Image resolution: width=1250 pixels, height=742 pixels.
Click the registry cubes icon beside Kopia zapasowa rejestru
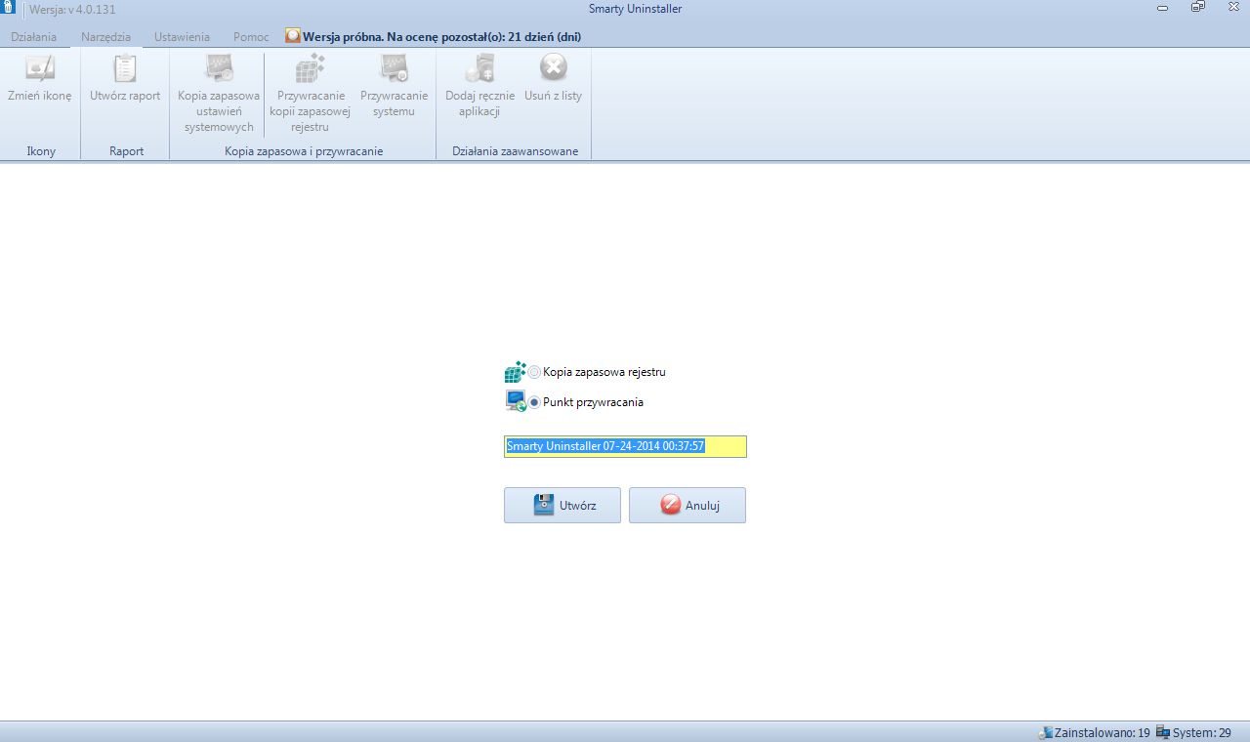[515, 372]
